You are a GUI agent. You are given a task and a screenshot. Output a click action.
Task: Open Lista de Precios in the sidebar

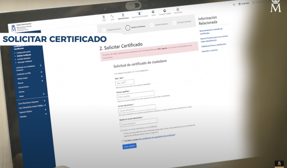[x=23, y=87]
